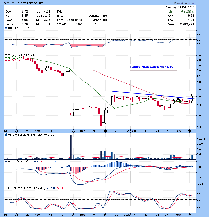Click the '2014' label on price chart axis
209x217 pixels.
130,131
